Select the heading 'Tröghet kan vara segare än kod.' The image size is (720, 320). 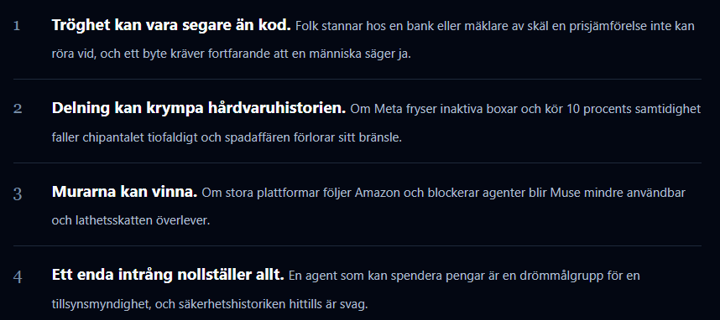tap(171, 25)
